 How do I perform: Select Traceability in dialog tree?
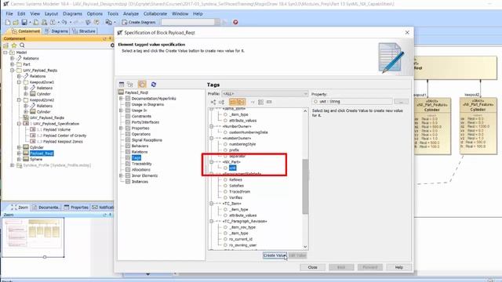[x=141, y=164]
